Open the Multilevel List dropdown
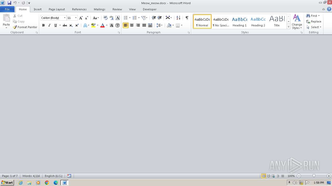Screen dimensions: 332x186 147,18
